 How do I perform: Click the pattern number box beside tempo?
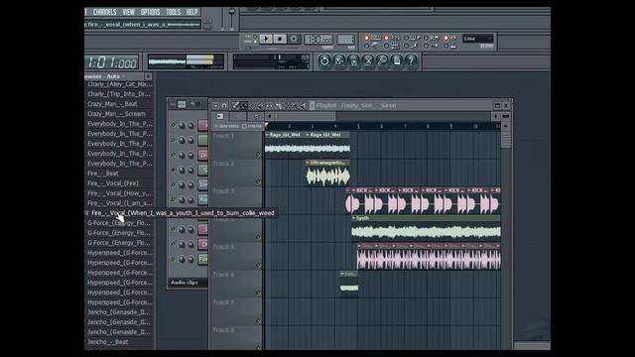point(346,40)
